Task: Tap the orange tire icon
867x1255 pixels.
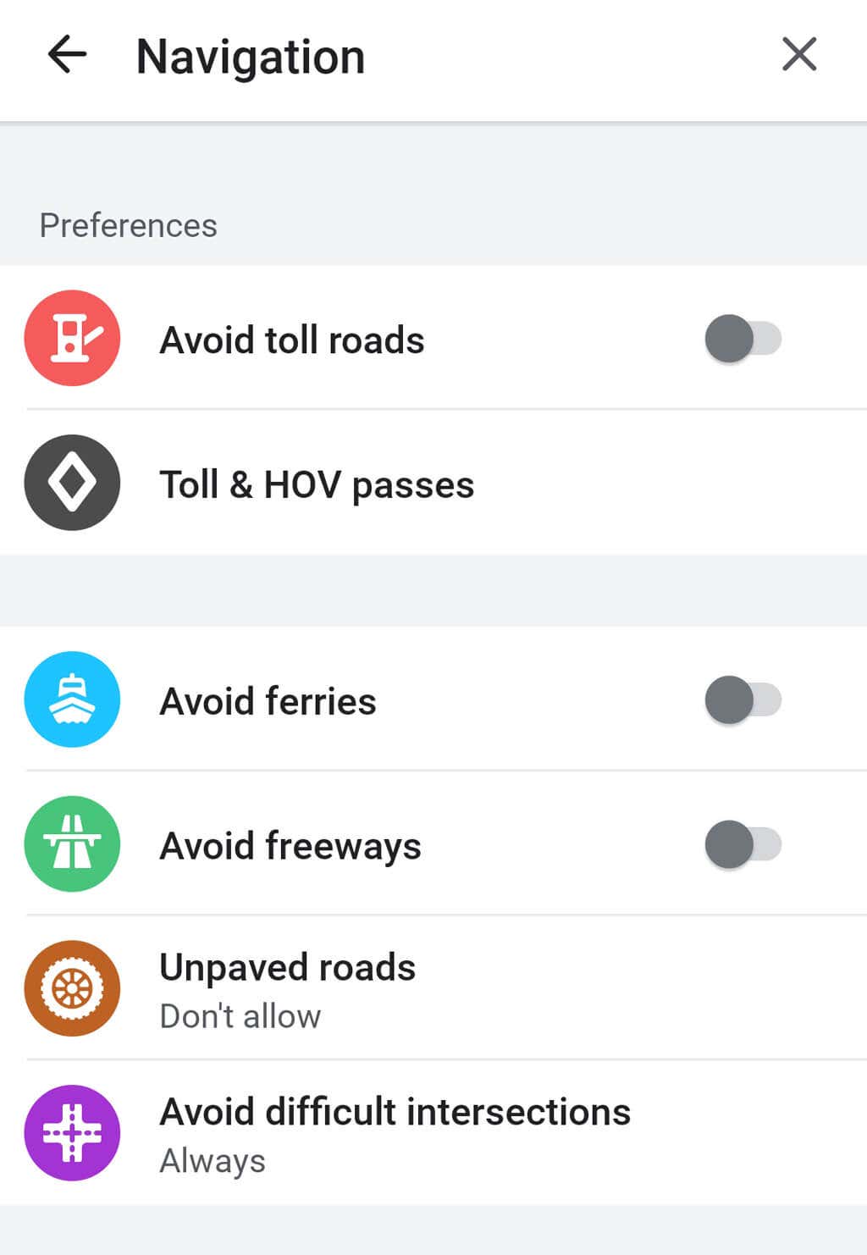Action: click(x=72, y=988)
